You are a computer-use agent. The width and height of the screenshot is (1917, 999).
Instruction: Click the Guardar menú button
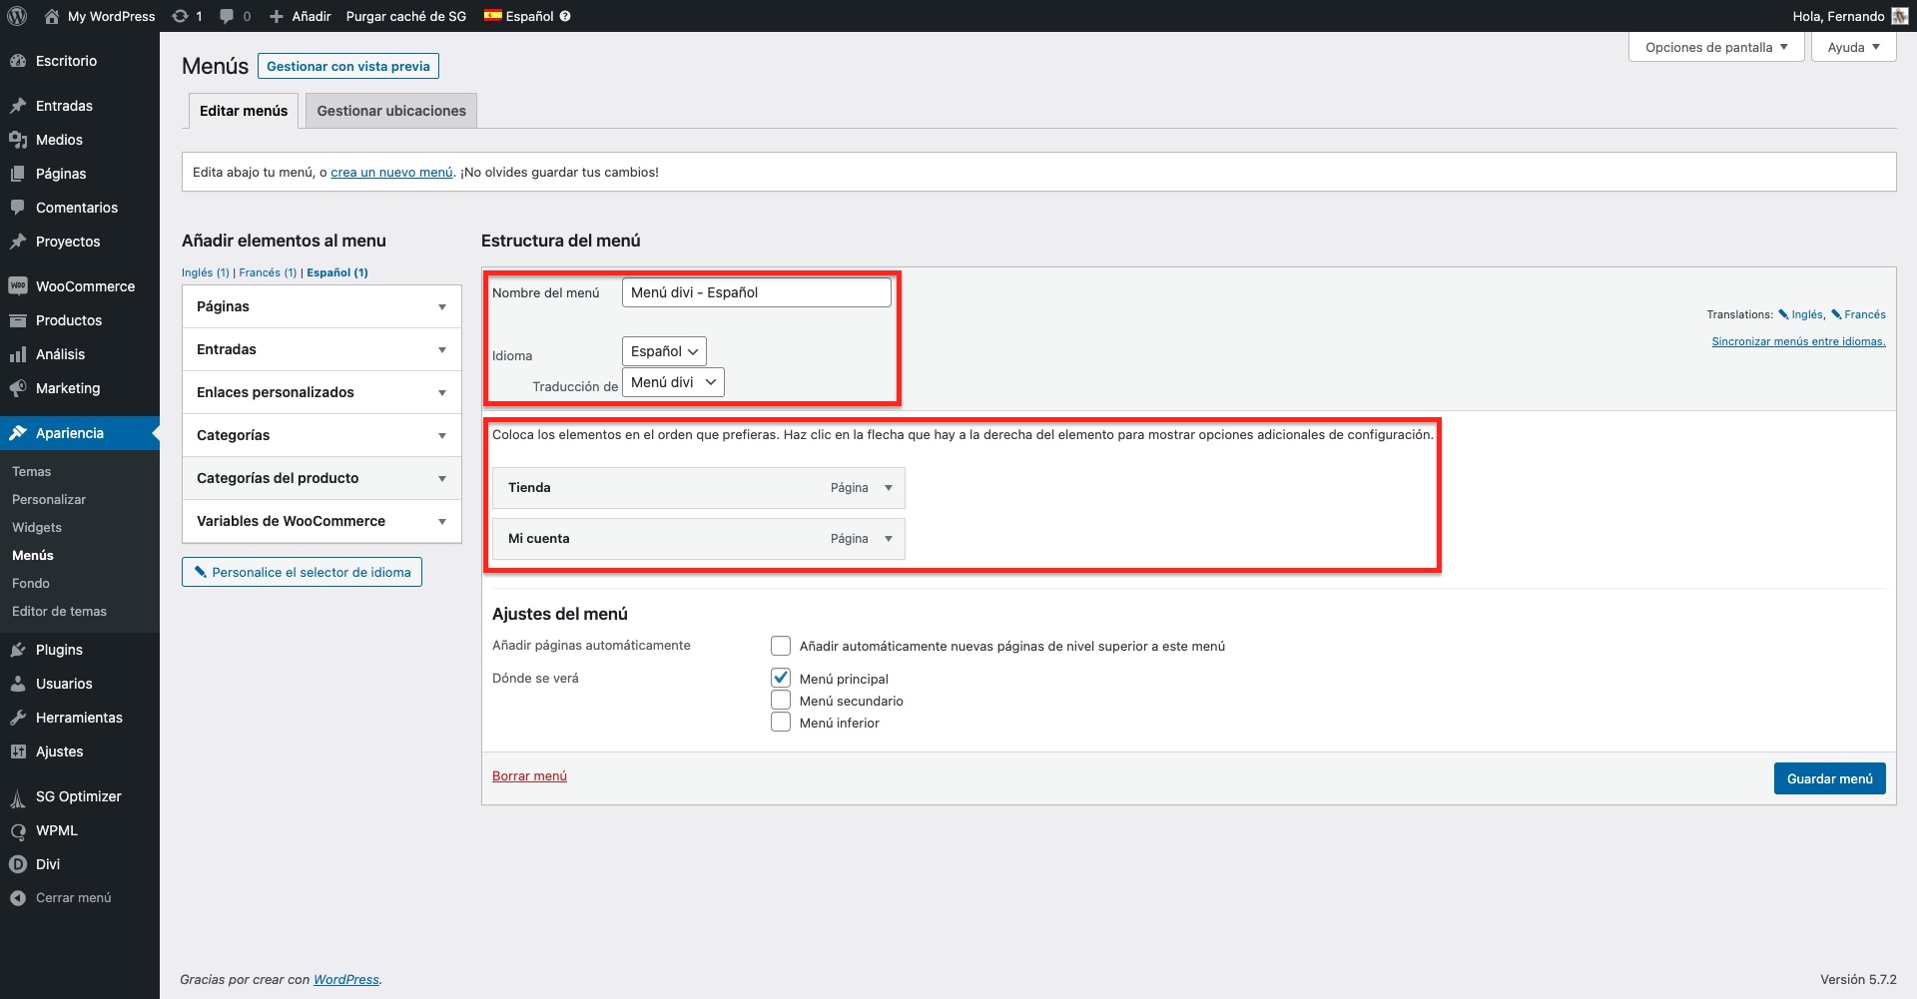1829,778
